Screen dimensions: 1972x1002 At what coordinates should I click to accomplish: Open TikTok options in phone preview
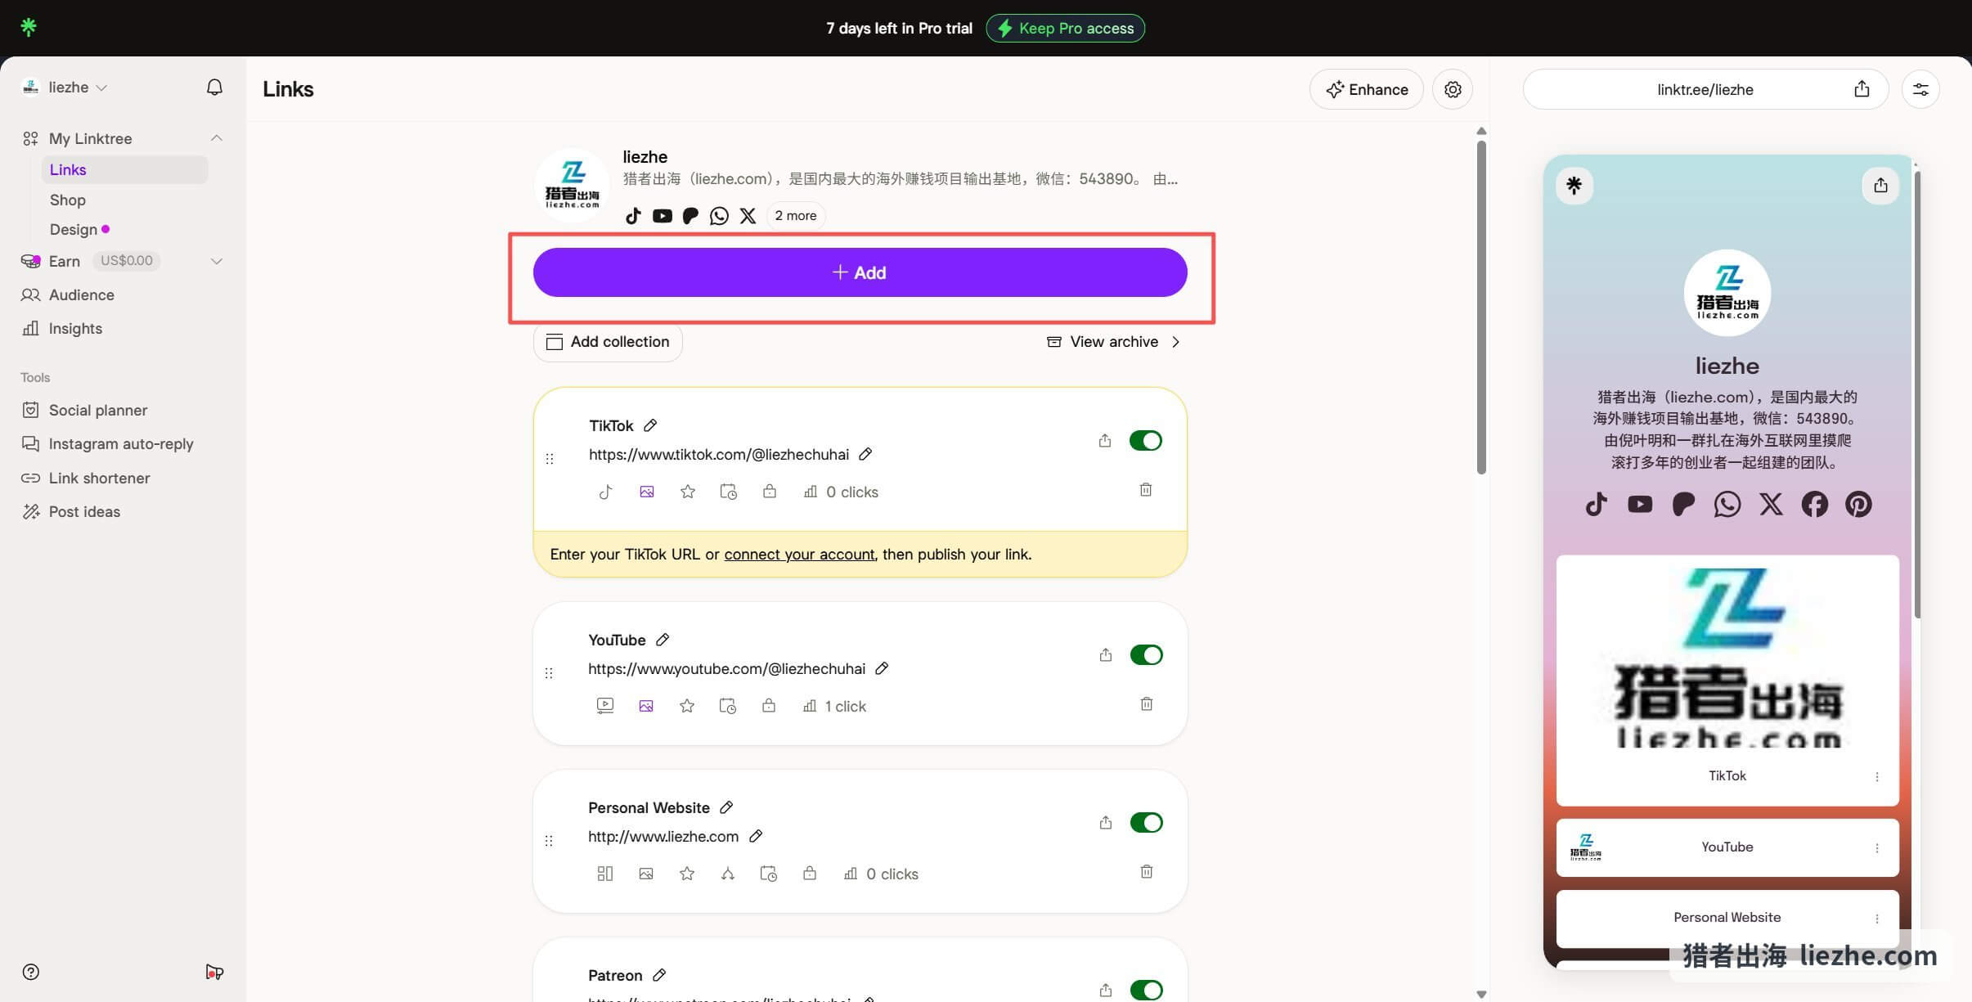[x=1877, y=776]
